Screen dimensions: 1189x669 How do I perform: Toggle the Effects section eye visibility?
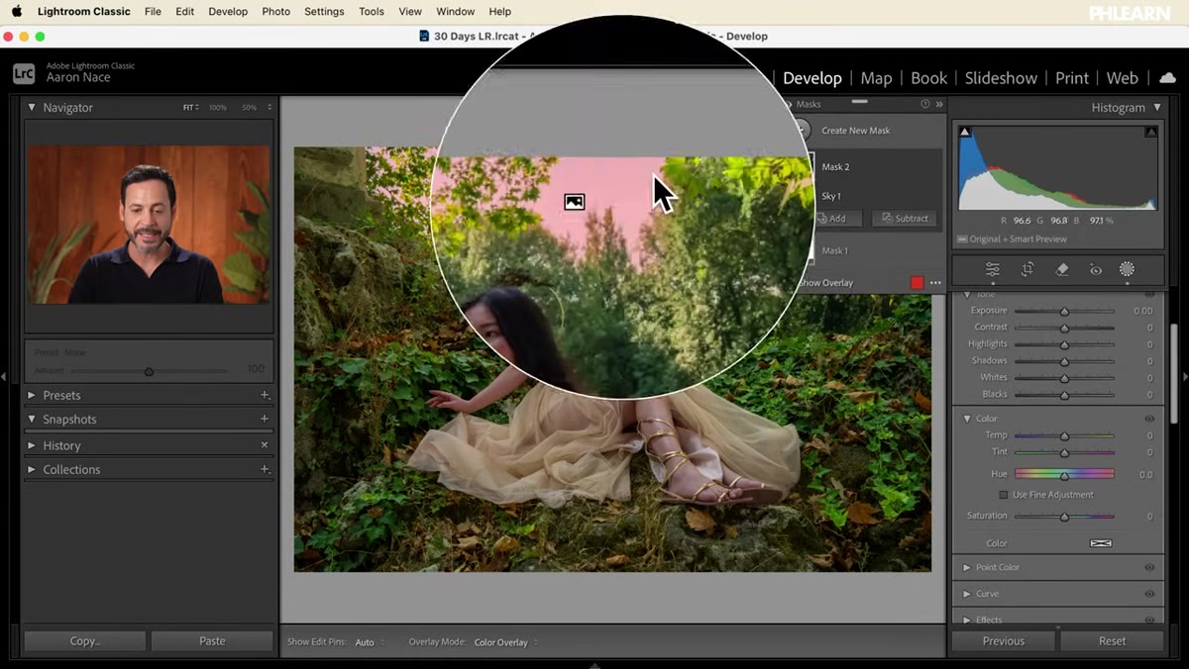1149,620
